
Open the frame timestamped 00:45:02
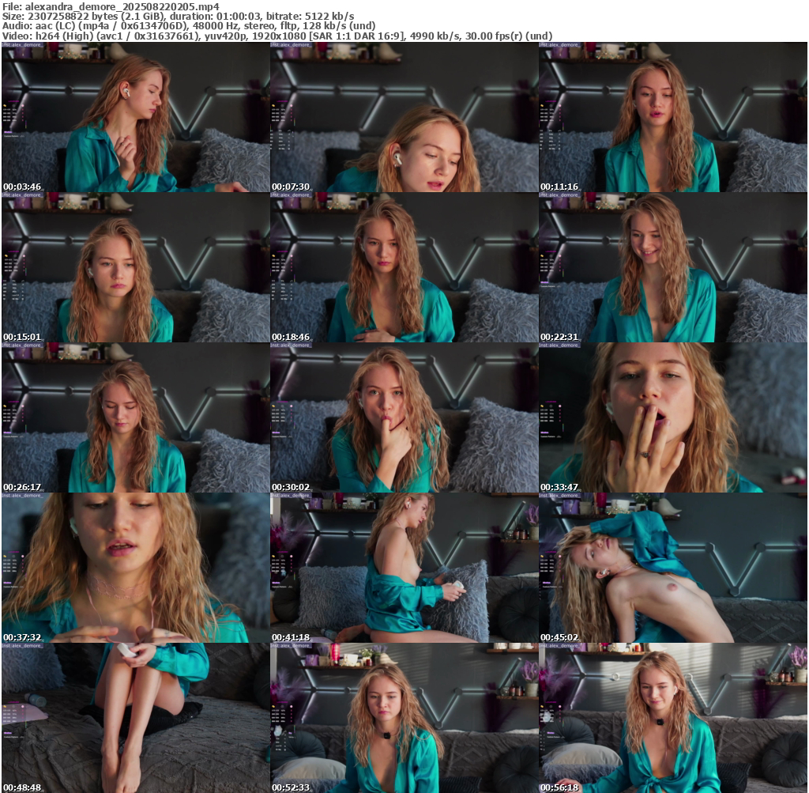[x=672, y=568]
